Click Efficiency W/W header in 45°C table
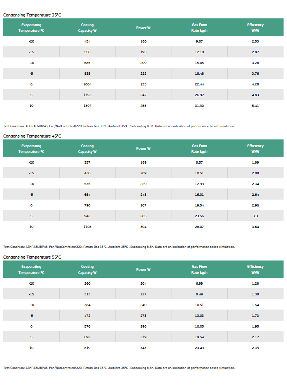This screenshot has width=287, height=385. [255, 149]
